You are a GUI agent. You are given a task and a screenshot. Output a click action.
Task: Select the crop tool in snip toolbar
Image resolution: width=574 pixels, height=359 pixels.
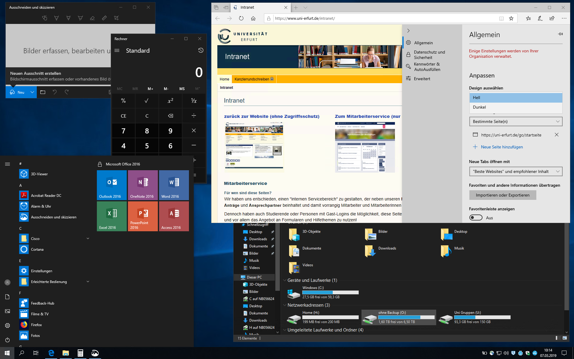pyautogui.click(x=116, y=18)
